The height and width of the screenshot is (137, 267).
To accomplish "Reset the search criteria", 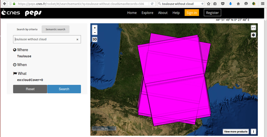I will click(30, 89).
